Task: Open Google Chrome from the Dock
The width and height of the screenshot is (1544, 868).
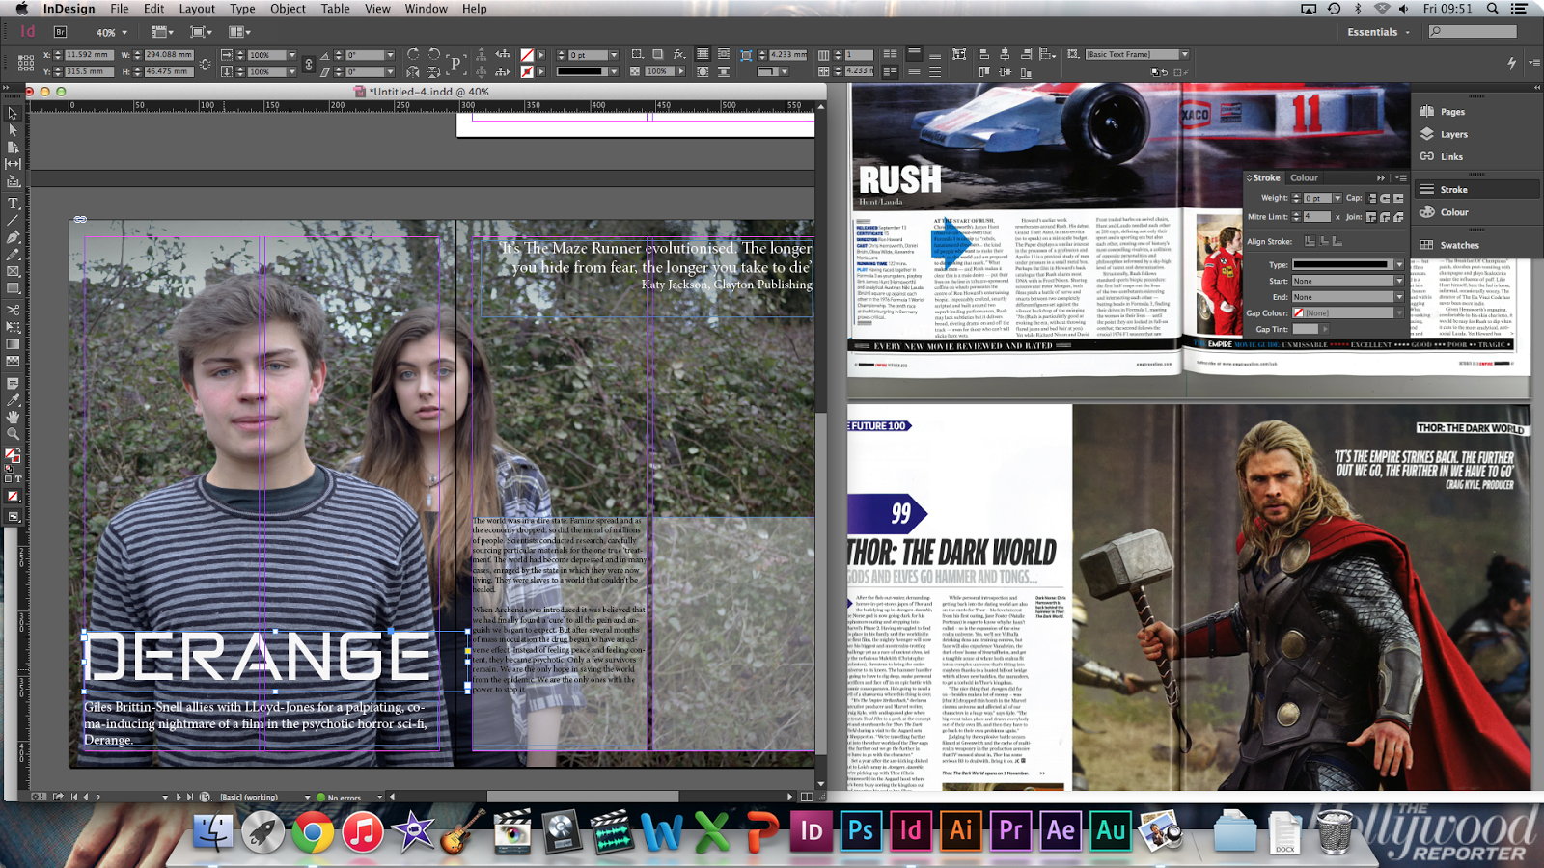Action: click(313, 831)
